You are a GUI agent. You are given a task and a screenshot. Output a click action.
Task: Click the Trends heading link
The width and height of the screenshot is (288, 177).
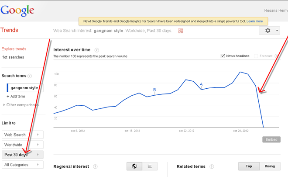point(9,30)
